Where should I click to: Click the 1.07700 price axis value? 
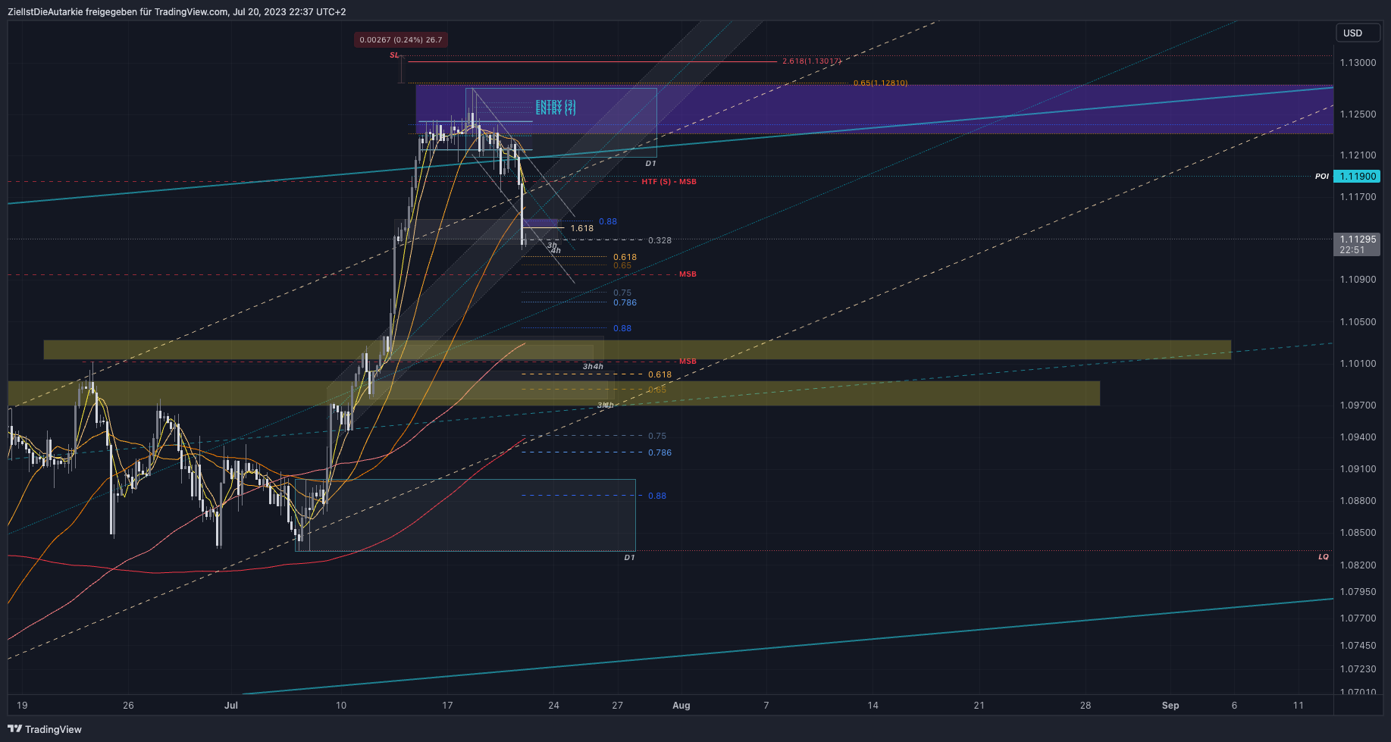click(x=1358, y=618)
